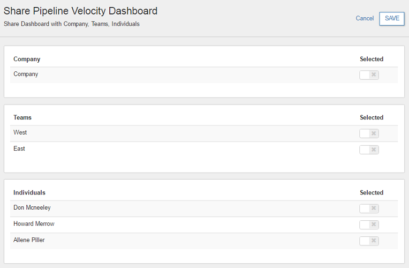Click the Share Pipeline Velocity Dashboard title

pos(81,11)
